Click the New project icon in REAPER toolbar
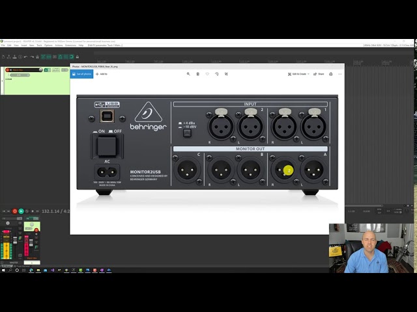Viewport: 417px width, 312px height. (x=3, y=57)
